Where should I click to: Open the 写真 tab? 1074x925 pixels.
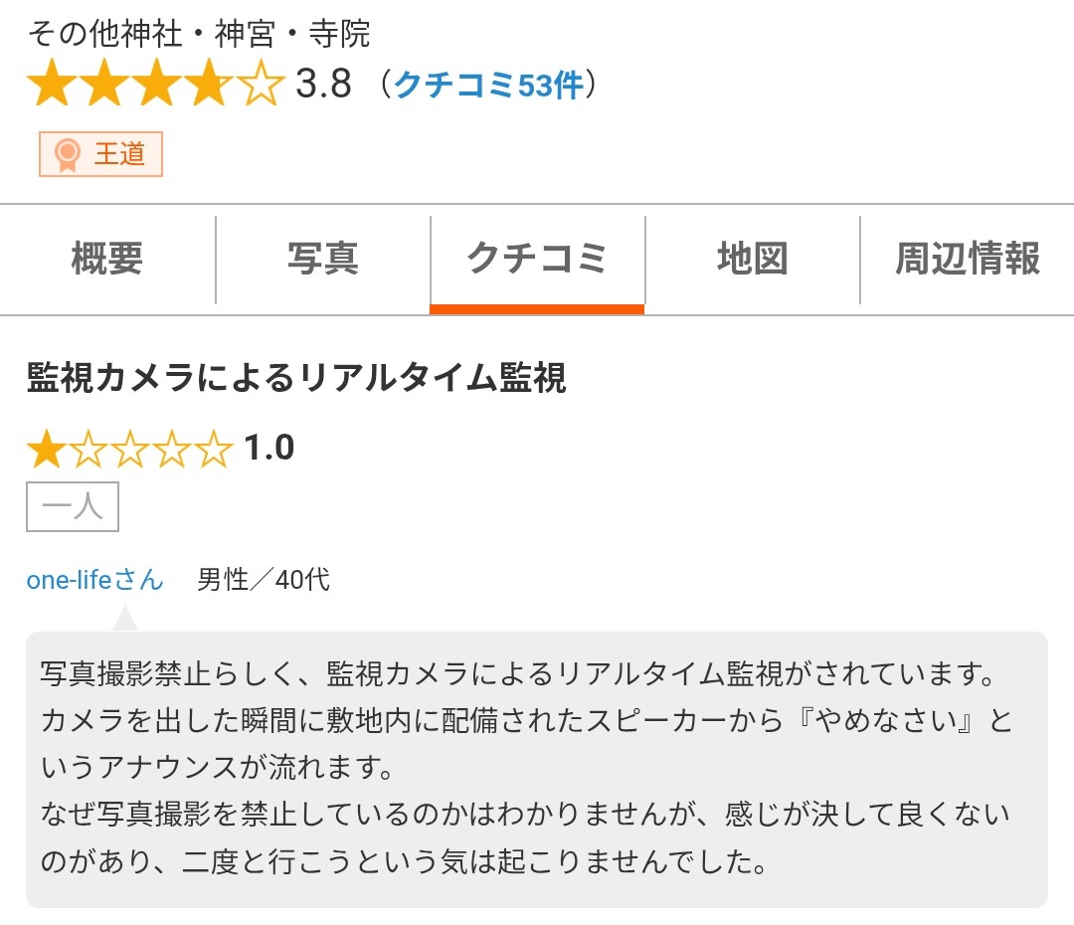(322, 260)
